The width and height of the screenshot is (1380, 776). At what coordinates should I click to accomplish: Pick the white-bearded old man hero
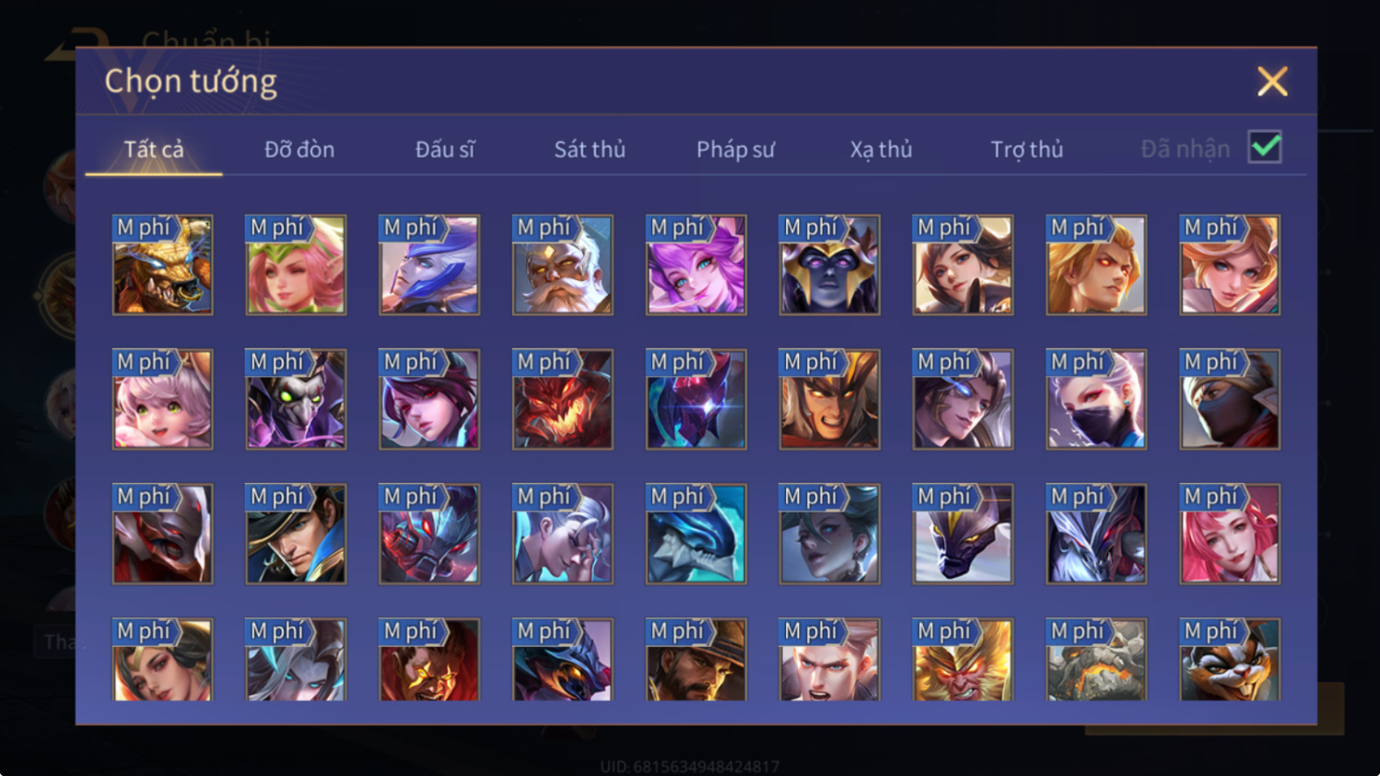tap(562, 265)
